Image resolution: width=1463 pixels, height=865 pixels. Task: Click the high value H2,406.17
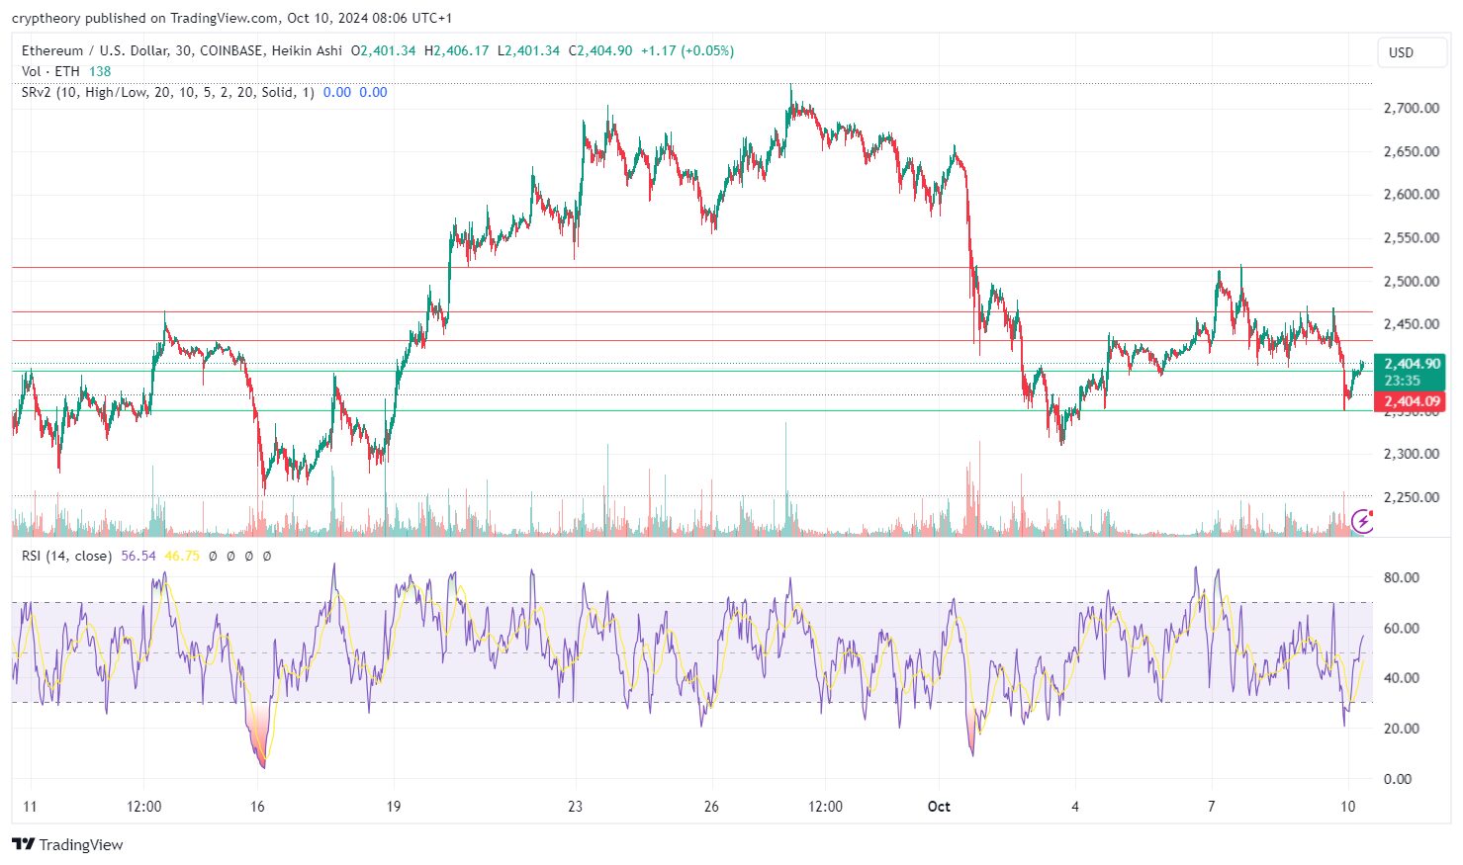456,50
